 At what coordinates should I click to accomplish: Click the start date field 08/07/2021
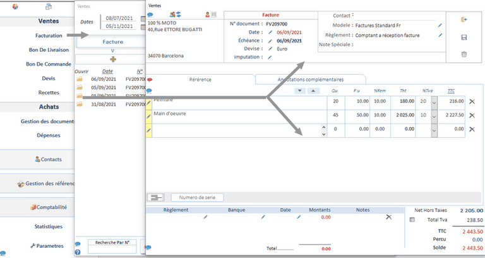tap(119, 18)
